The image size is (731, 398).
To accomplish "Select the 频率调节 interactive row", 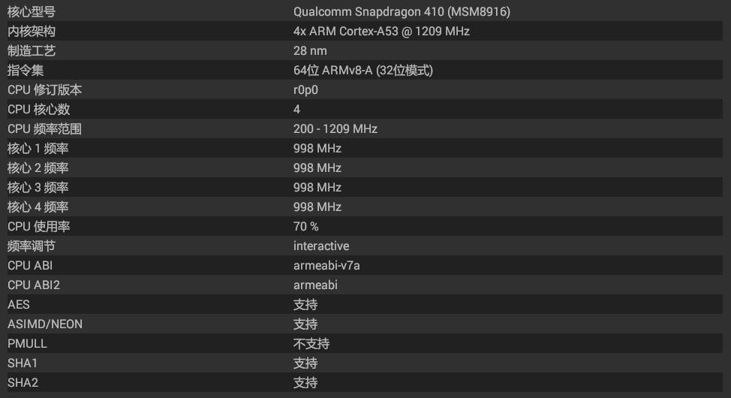I will pos(365,246).
